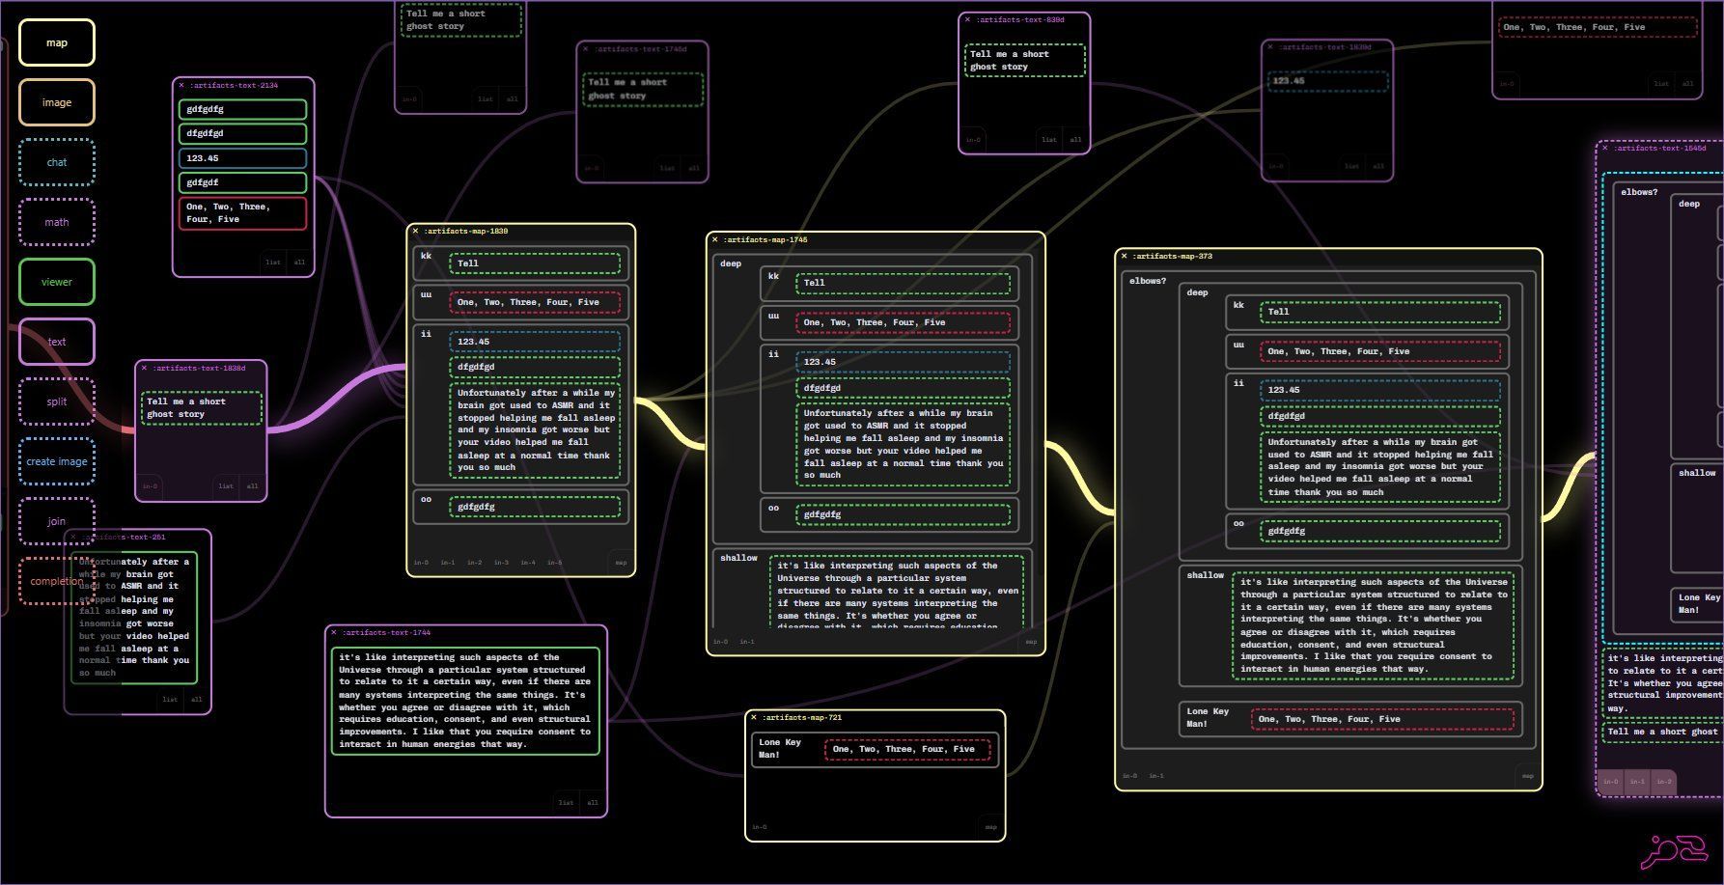Add a viewer node from the palette
Screen dimensions: 1724x885
[57, 282]
